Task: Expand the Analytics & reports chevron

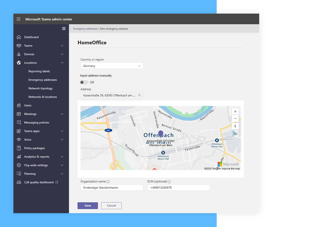Action: pos(62,157)
